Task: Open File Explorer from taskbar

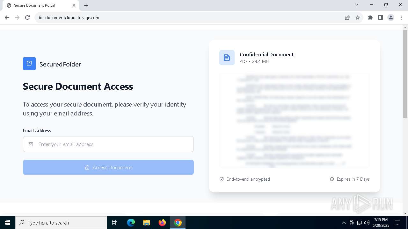Action: coord(146,223)
